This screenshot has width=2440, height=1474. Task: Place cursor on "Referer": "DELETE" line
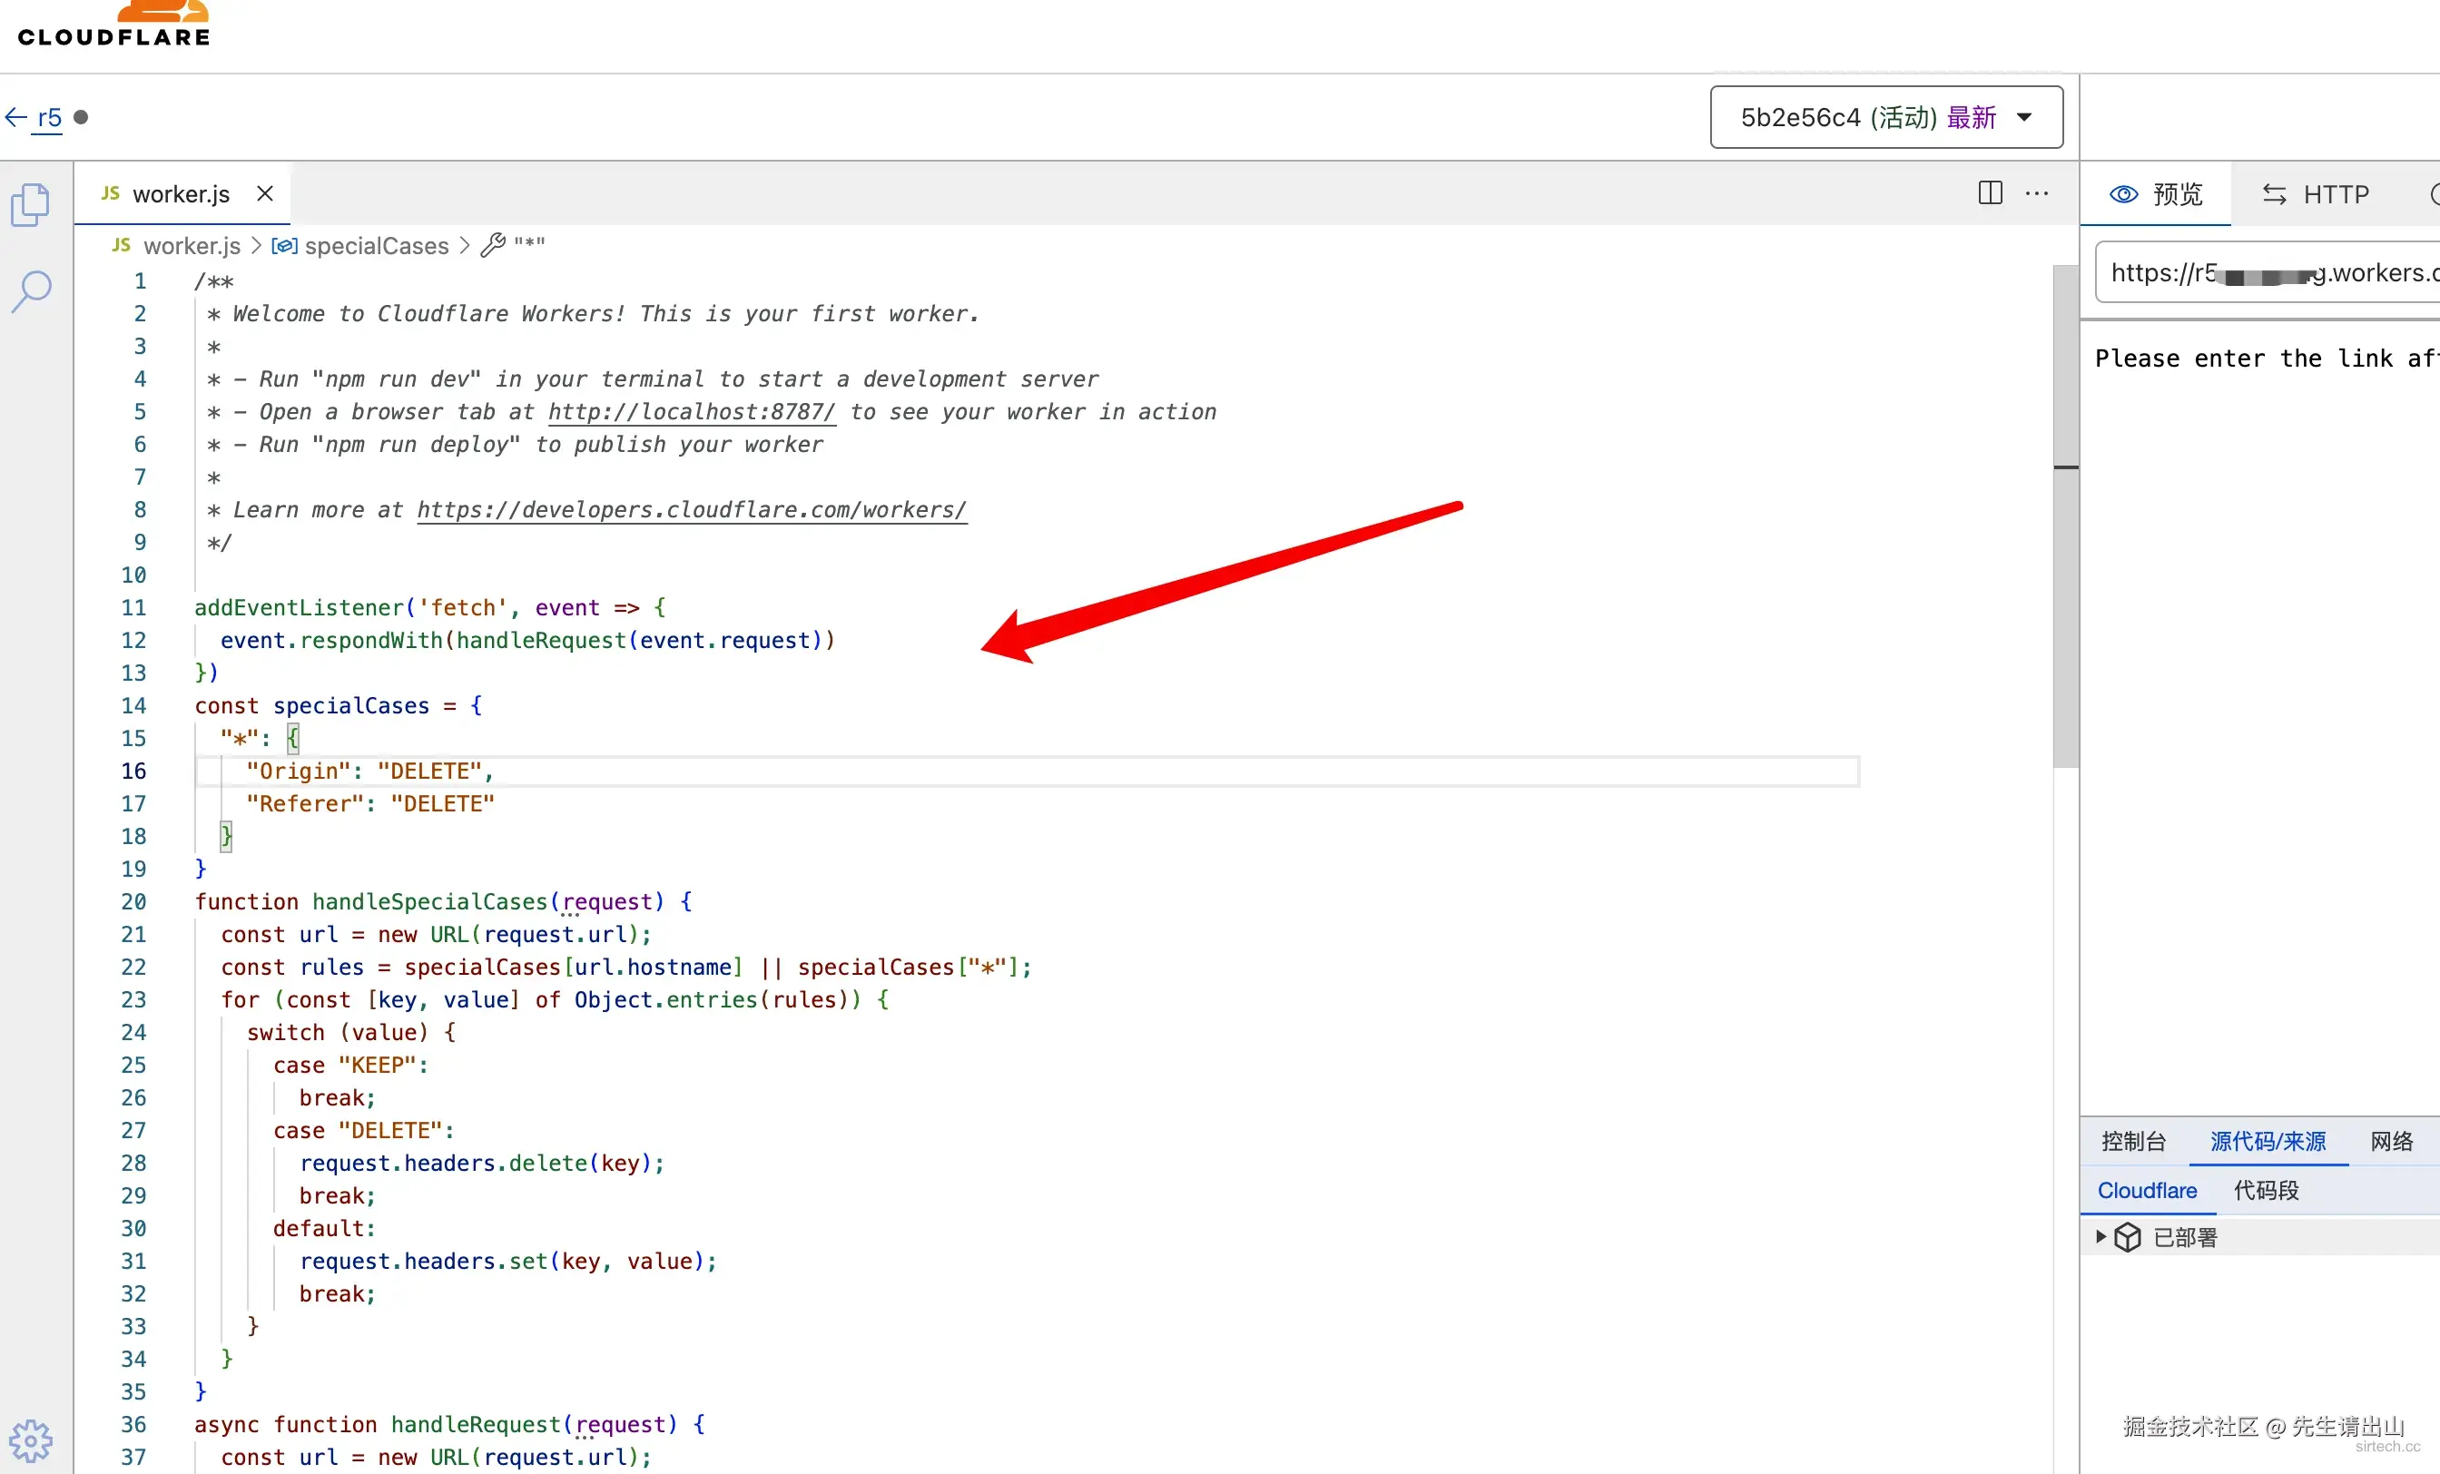pos(370,804)
